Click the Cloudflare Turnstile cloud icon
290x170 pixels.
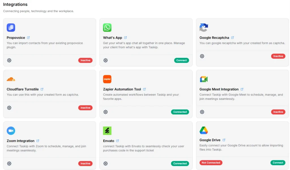tap(11, 79)
